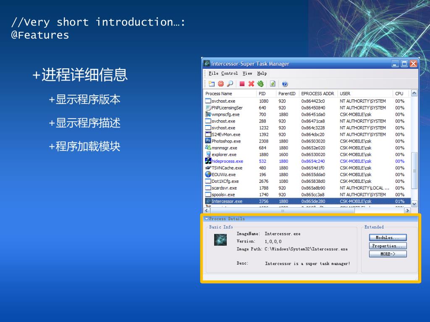Click the magnifier search toolbar icon
This screenshot has width=430, height=322.
(x=230, y=84)
